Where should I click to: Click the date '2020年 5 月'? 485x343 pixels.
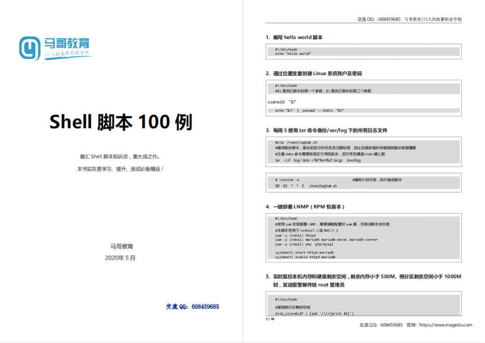pos(120,258)
